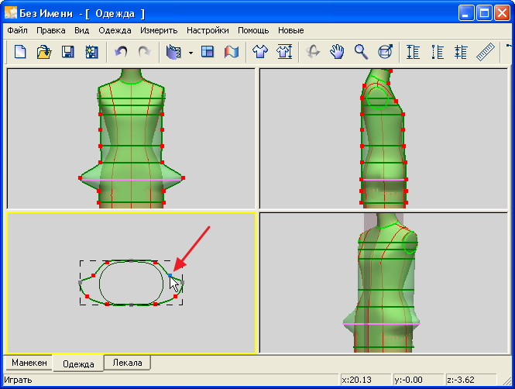
Task: Click red point at right peplum tip, front view
Action: (183, 177)
